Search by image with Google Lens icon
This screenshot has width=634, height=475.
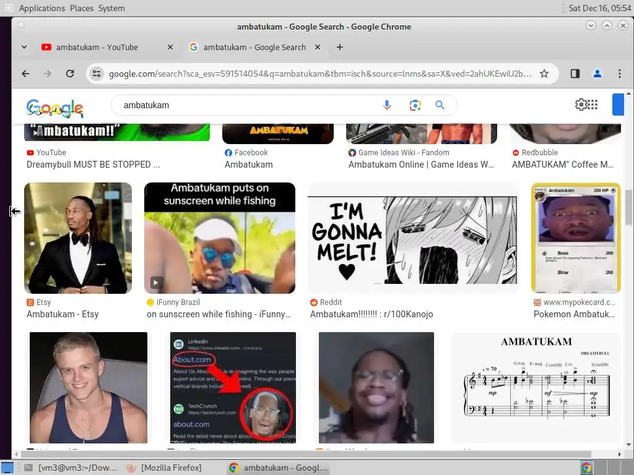(415, 105)
